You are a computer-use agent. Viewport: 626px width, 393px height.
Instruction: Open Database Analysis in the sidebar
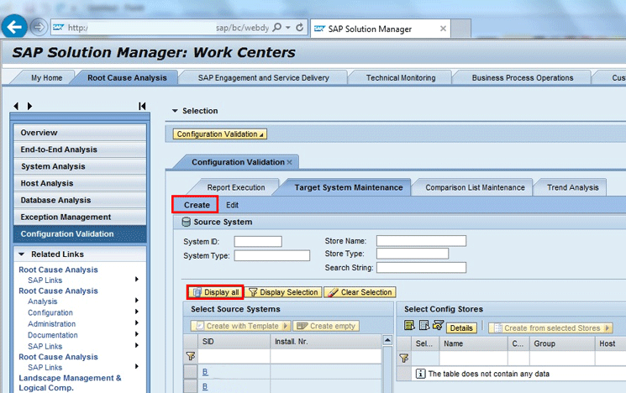(x=80, y=200)
